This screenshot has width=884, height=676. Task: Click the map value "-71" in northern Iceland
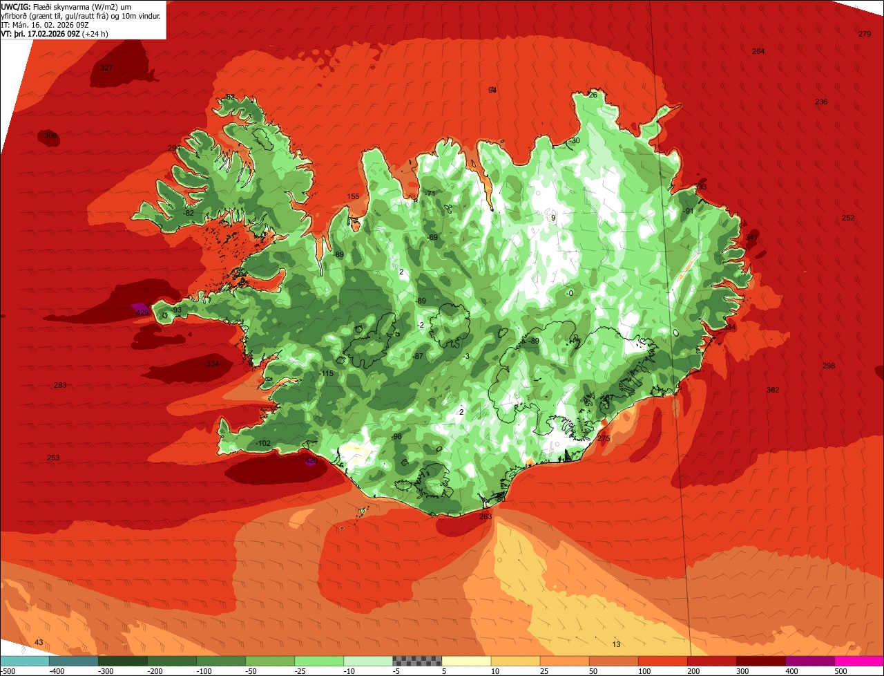430,193
